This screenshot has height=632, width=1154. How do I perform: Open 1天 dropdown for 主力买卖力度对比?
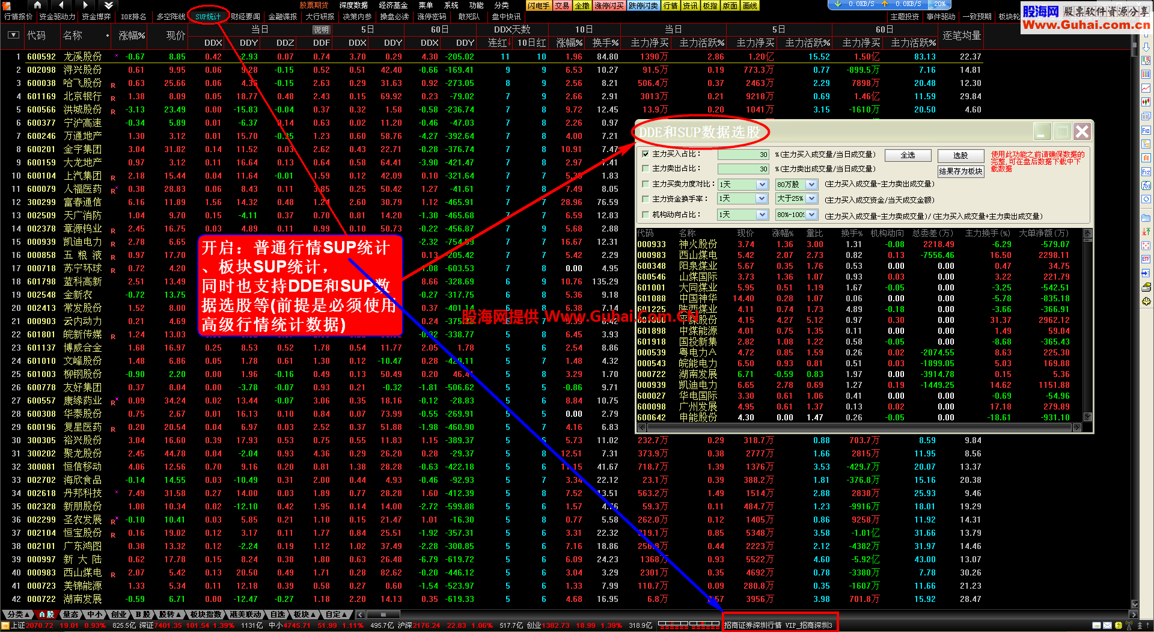pyautogui.click(x=743, y=184)
